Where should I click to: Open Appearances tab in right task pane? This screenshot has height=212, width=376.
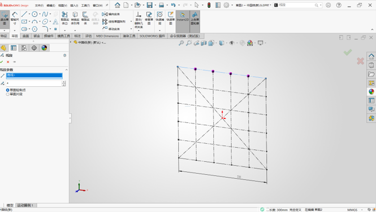tap(371, 91)
